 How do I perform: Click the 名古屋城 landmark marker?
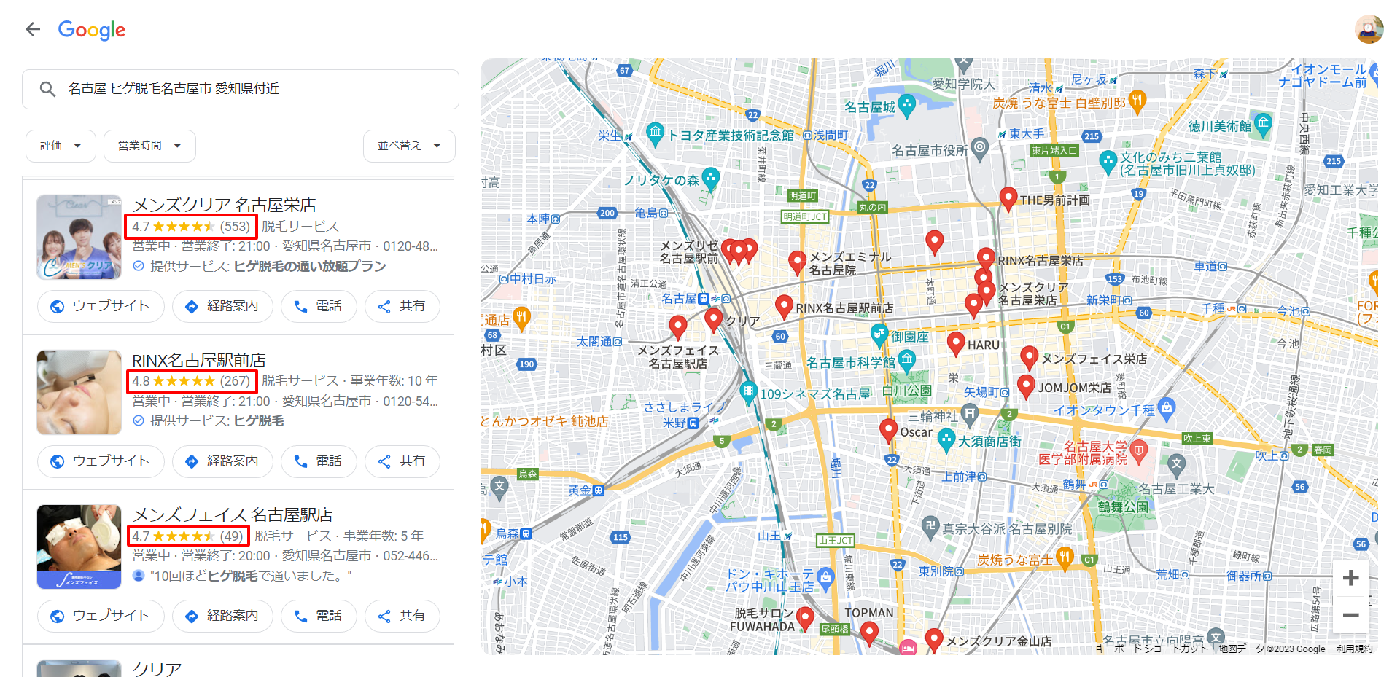907,106
